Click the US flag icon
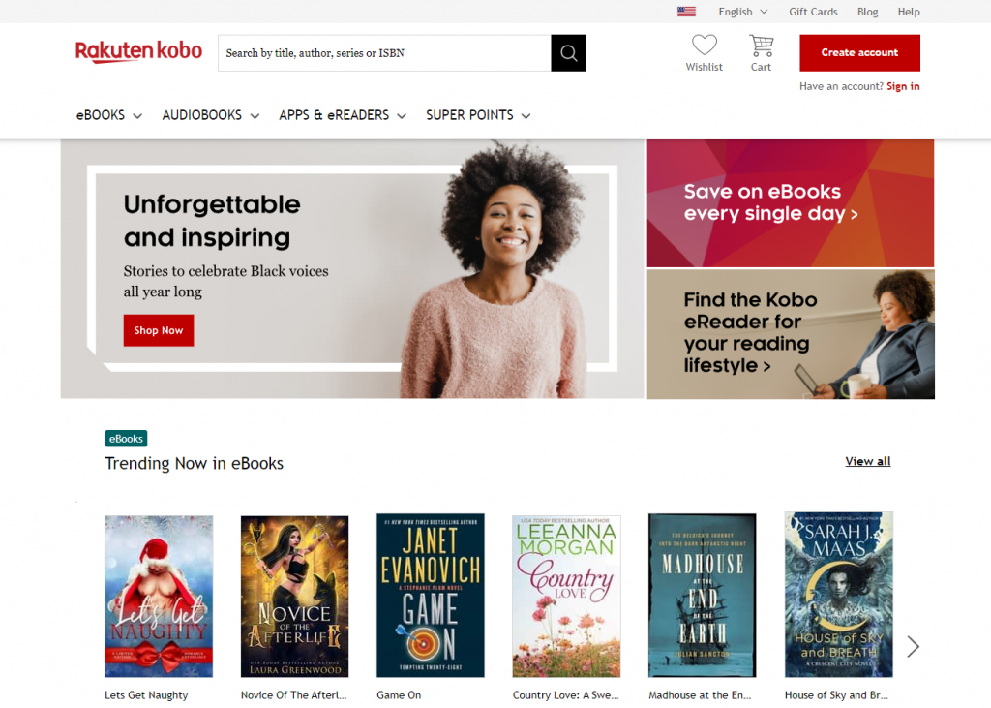 pos(686,12)
